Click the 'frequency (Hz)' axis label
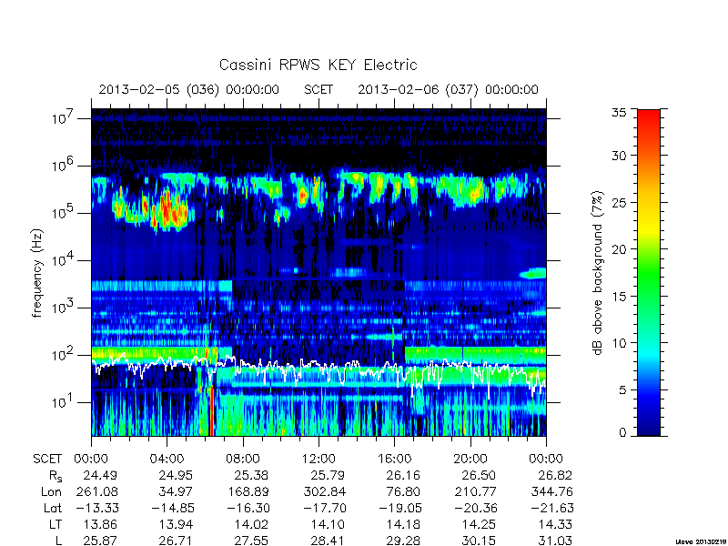728x546 pixels. 37,273
